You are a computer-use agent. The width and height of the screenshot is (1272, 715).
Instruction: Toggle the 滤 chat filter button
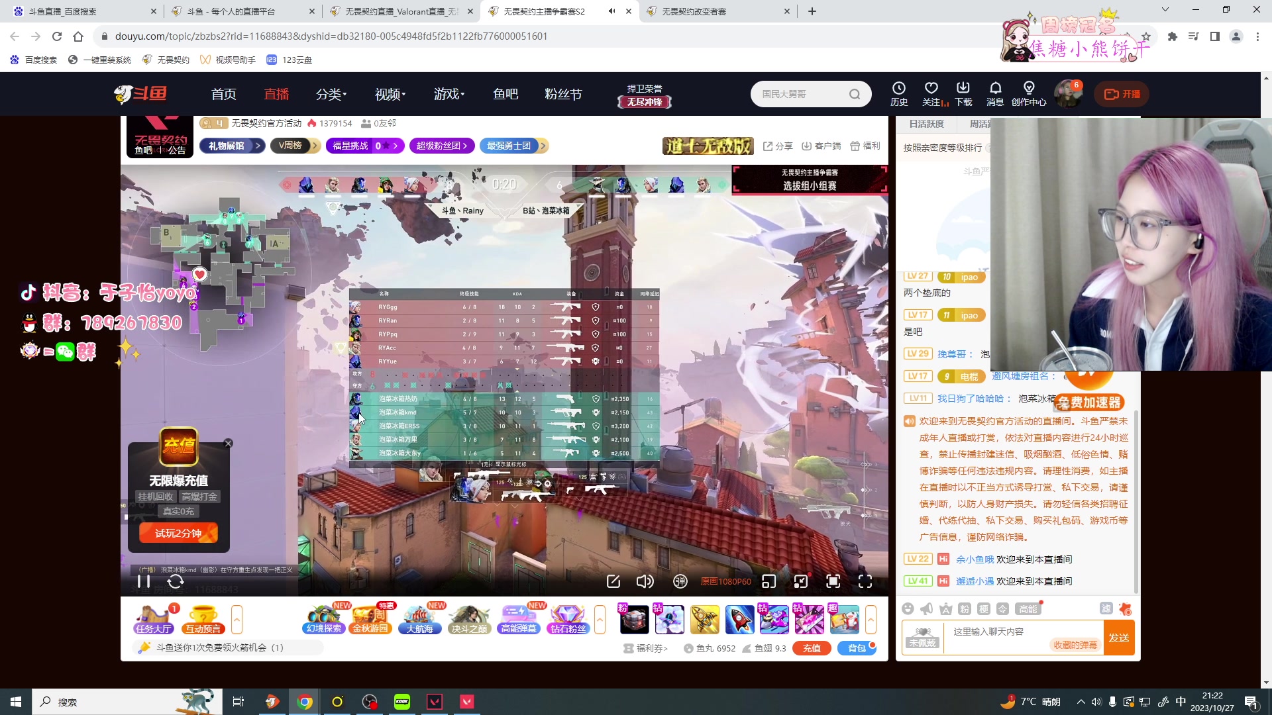point(1106,608)
